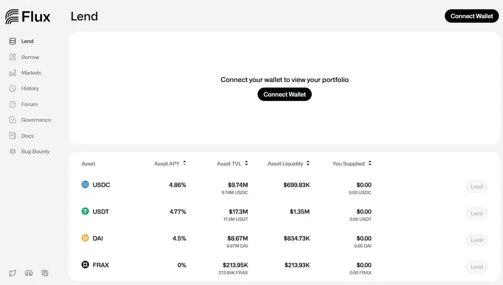
Task: Click Lend button for USDT row
Action: click(x=477, y=213)
